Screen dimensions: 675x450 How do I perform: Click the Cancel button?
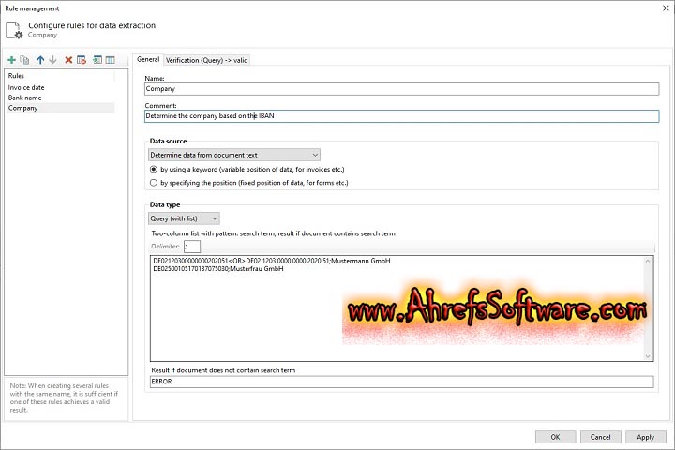click(601, 437)
